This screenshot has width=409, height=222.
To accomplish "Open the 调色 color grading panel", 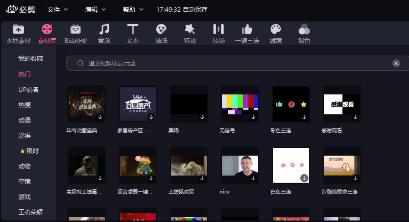I will [304, 34].
